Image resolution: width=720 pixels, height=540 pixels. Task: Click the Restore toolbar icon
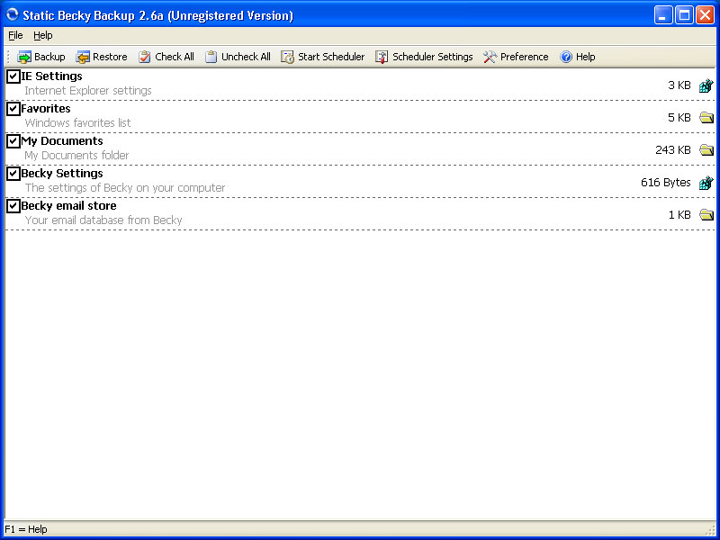tap(83, 57)
